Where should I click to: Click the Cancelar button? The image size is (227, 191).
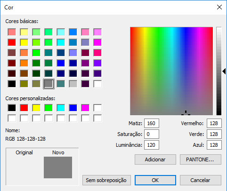[201, 180]
